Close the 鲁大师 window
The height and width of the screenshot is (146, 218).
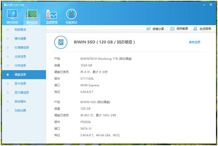(x=211, y=5)
